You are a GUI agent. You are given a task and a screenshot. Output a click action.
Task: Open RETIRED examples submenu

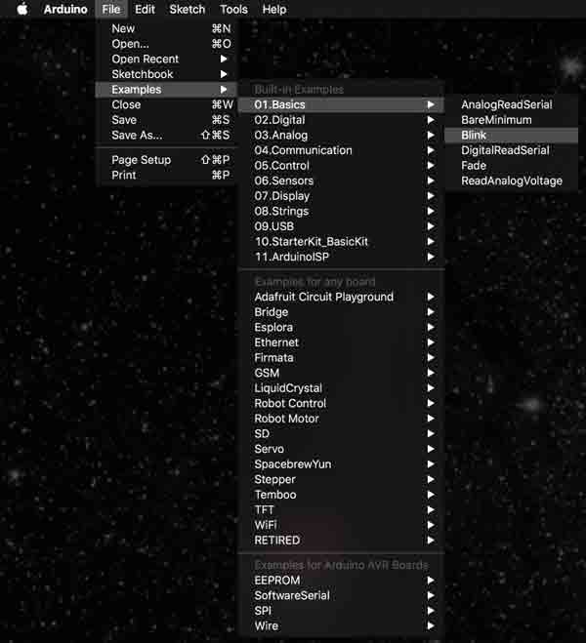(x=342, y=541)
